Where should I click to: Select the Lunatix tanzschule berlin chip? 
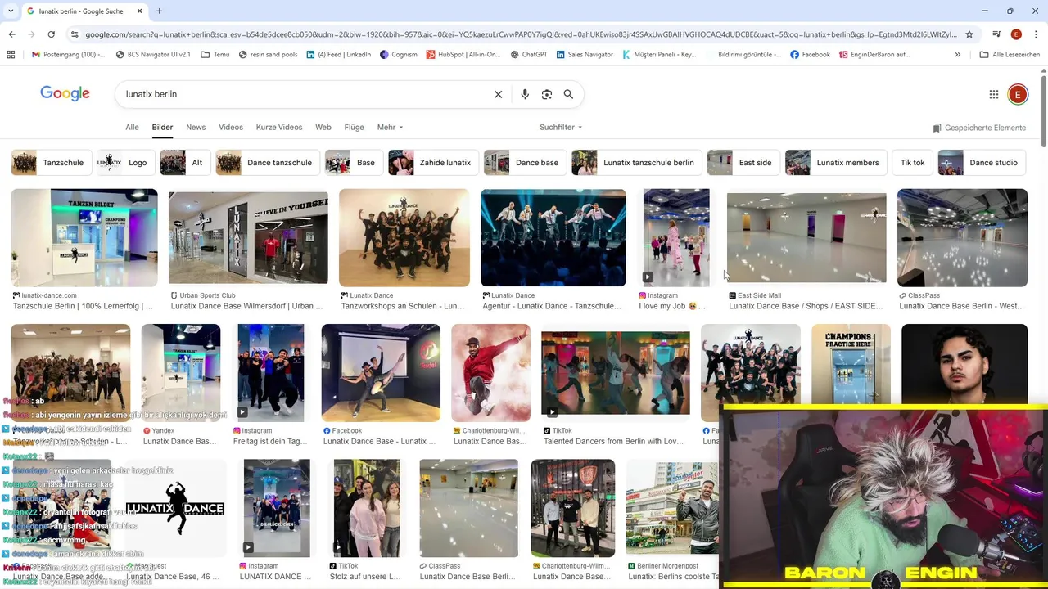637,163
